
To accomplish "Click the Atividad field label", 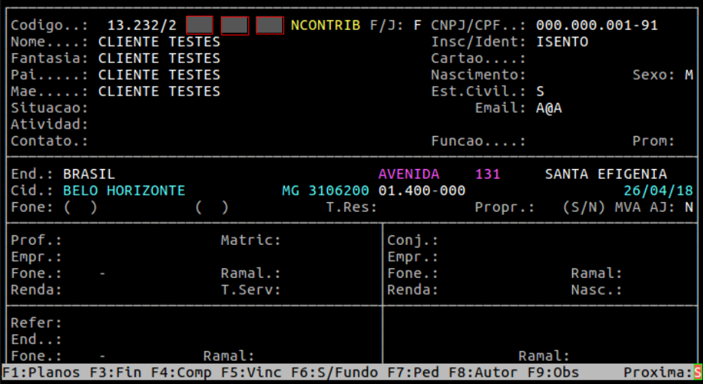I will tap(50, 125).
